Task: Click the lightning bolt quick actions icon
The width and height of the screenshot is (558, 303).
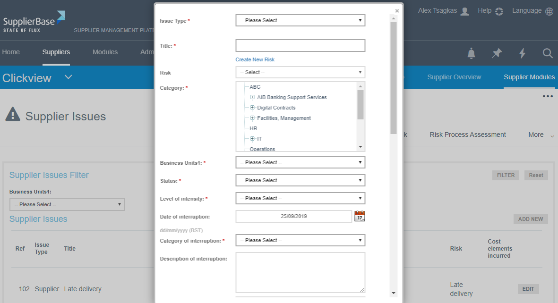Action: [522, 53]
